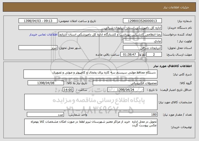Click the label گروه کالا

click(x=186, y=83)
